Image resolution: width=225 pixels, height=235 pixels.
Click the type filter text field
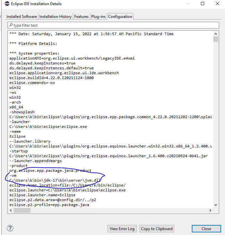click(113, 25)
